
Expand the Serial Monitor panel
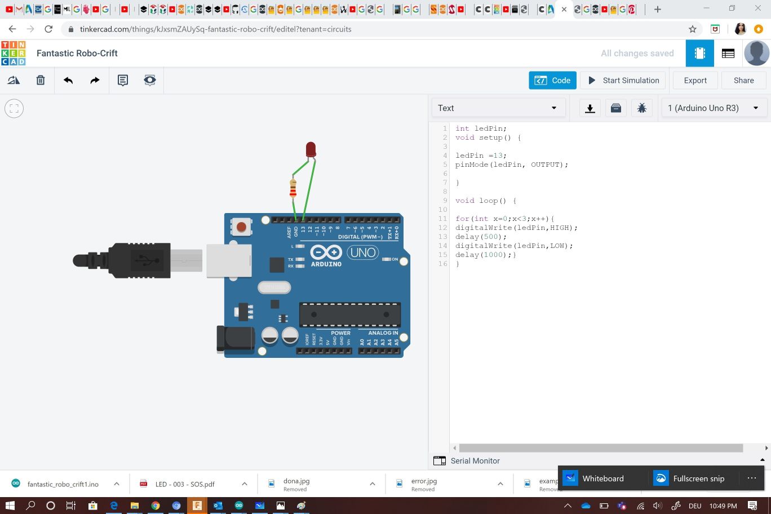[763, 460]
